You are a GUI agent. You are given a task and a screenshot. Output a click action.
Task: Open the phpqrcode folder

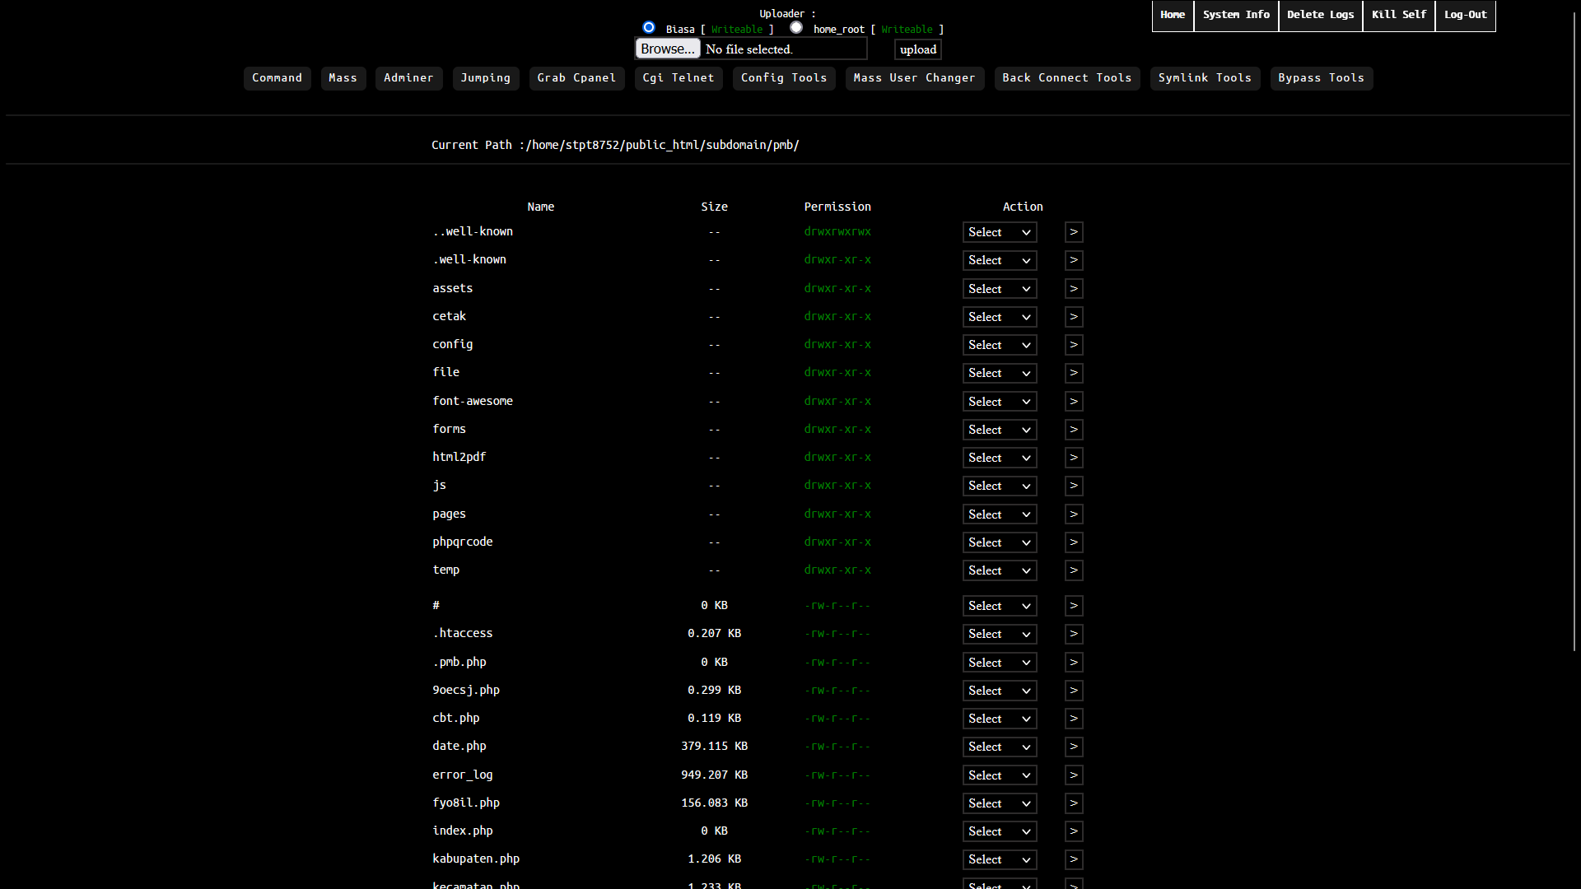tap(463, 542)
